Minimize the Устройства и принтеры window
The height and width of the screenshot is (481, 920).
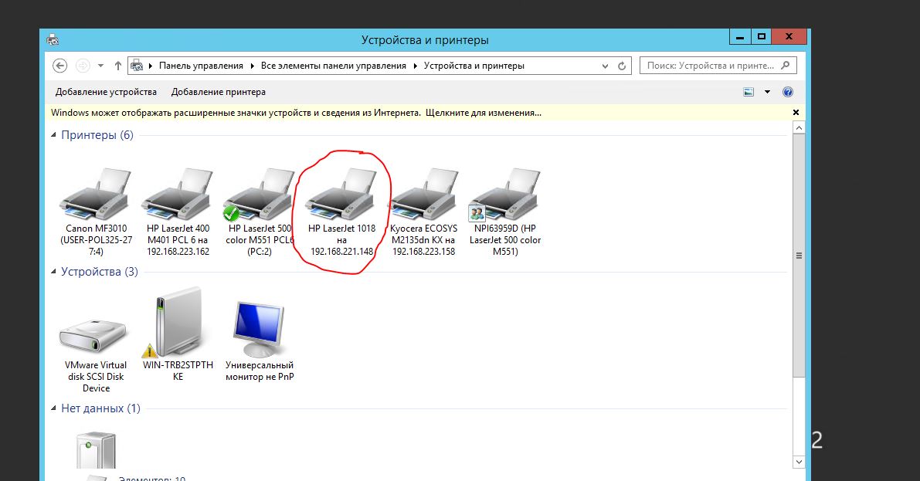[x=740, y=37]
